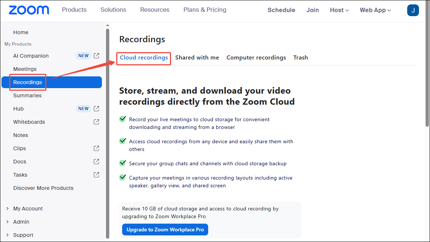Expand the Admin section
The image size is (430, 242).
(x=21, y=221)
